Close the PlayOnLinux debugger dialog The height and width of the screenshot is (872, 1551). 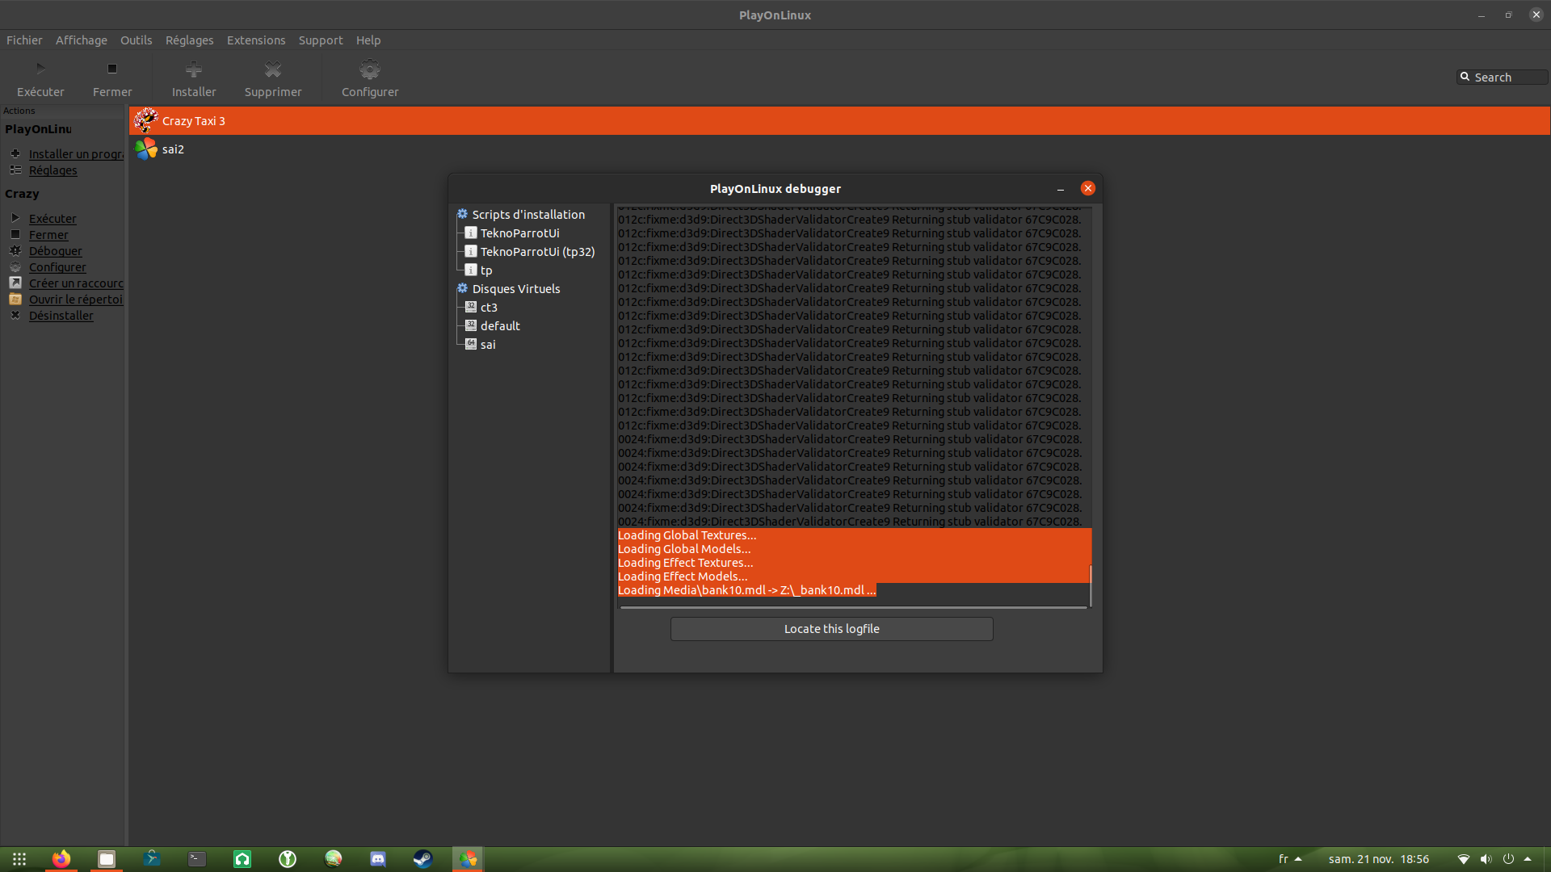tap(1088, 188)
